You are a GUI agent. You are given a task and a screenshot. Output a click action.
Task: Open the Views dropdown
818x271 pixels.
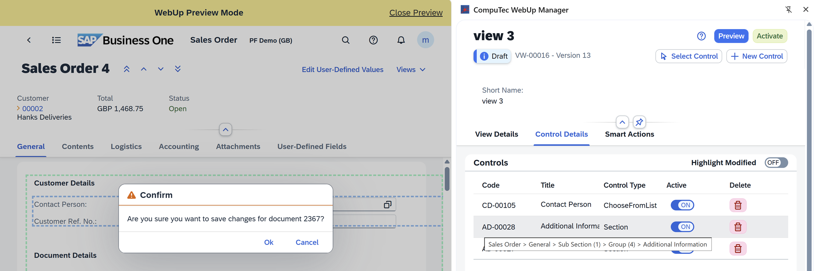click(x=411, y=70)
